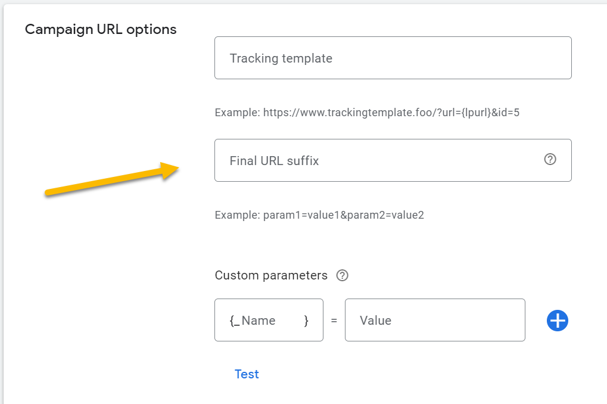Focus the Tracking template input field
The height and width of the screenshot is (404, 607).
click(393, 58)
